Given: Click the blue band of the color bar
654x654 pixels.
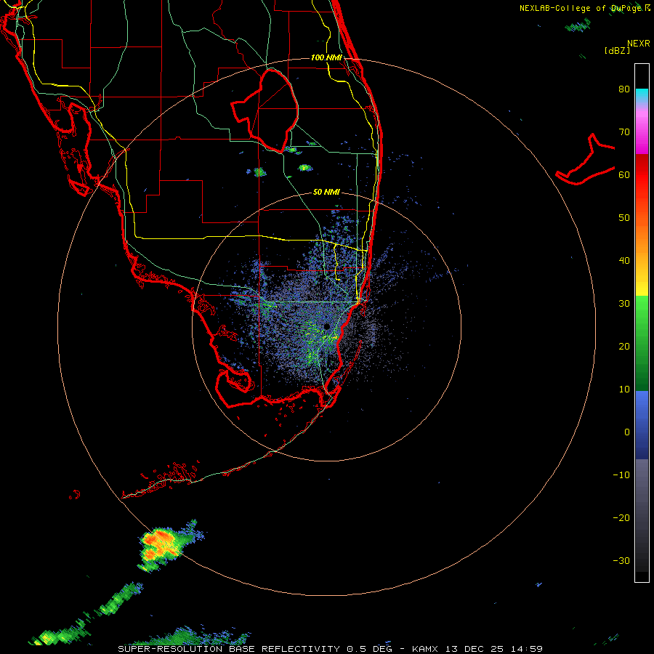Looking at the screenshot, I should (x=642, y=424).
